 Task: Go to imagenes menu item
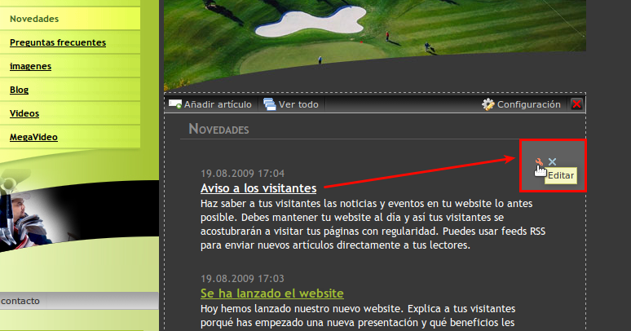[31, 66]
